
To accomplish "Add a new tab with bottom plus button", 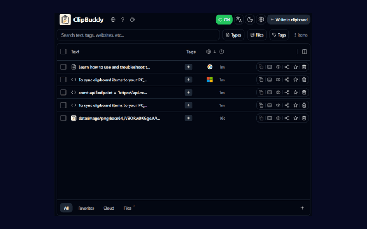I will tap(302, 208).
